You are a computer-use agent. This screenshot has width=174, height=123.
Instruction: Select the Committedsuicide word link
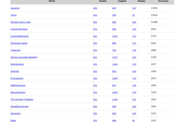coord(20,36)
